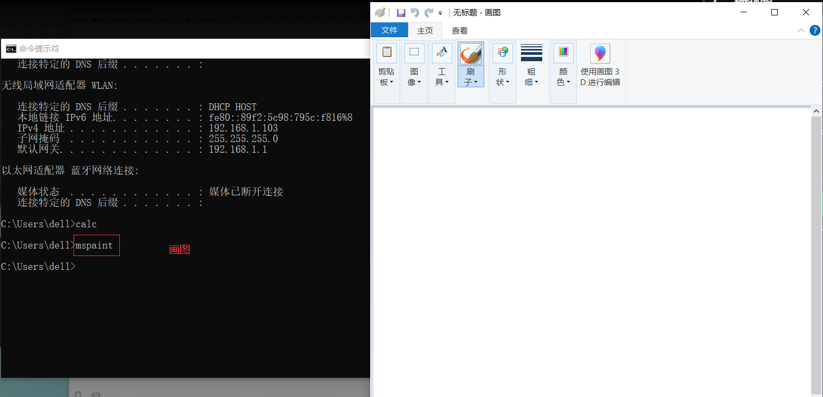Click the Redo arrow in Paint's toolbar

(429, 13)
